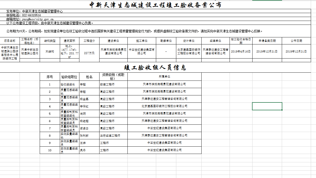Click the 2019年12月31日 cell under 申请备案日期
316x178 pixels.
267,51
